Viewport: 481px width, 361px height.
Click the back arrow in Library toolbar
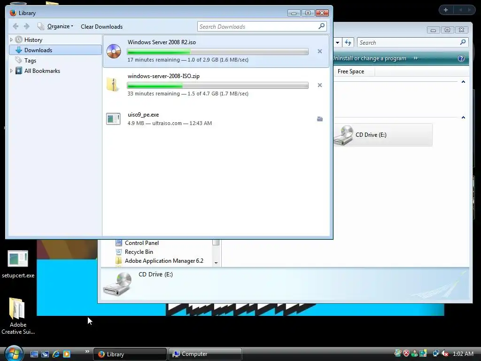pyautogui.click(x=16, y=26)
